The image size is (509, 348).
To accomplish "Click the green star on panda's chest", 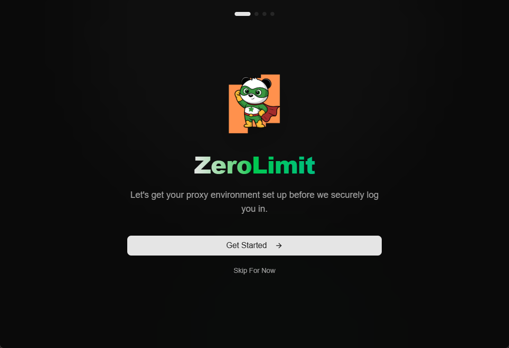I will (251, 109).
